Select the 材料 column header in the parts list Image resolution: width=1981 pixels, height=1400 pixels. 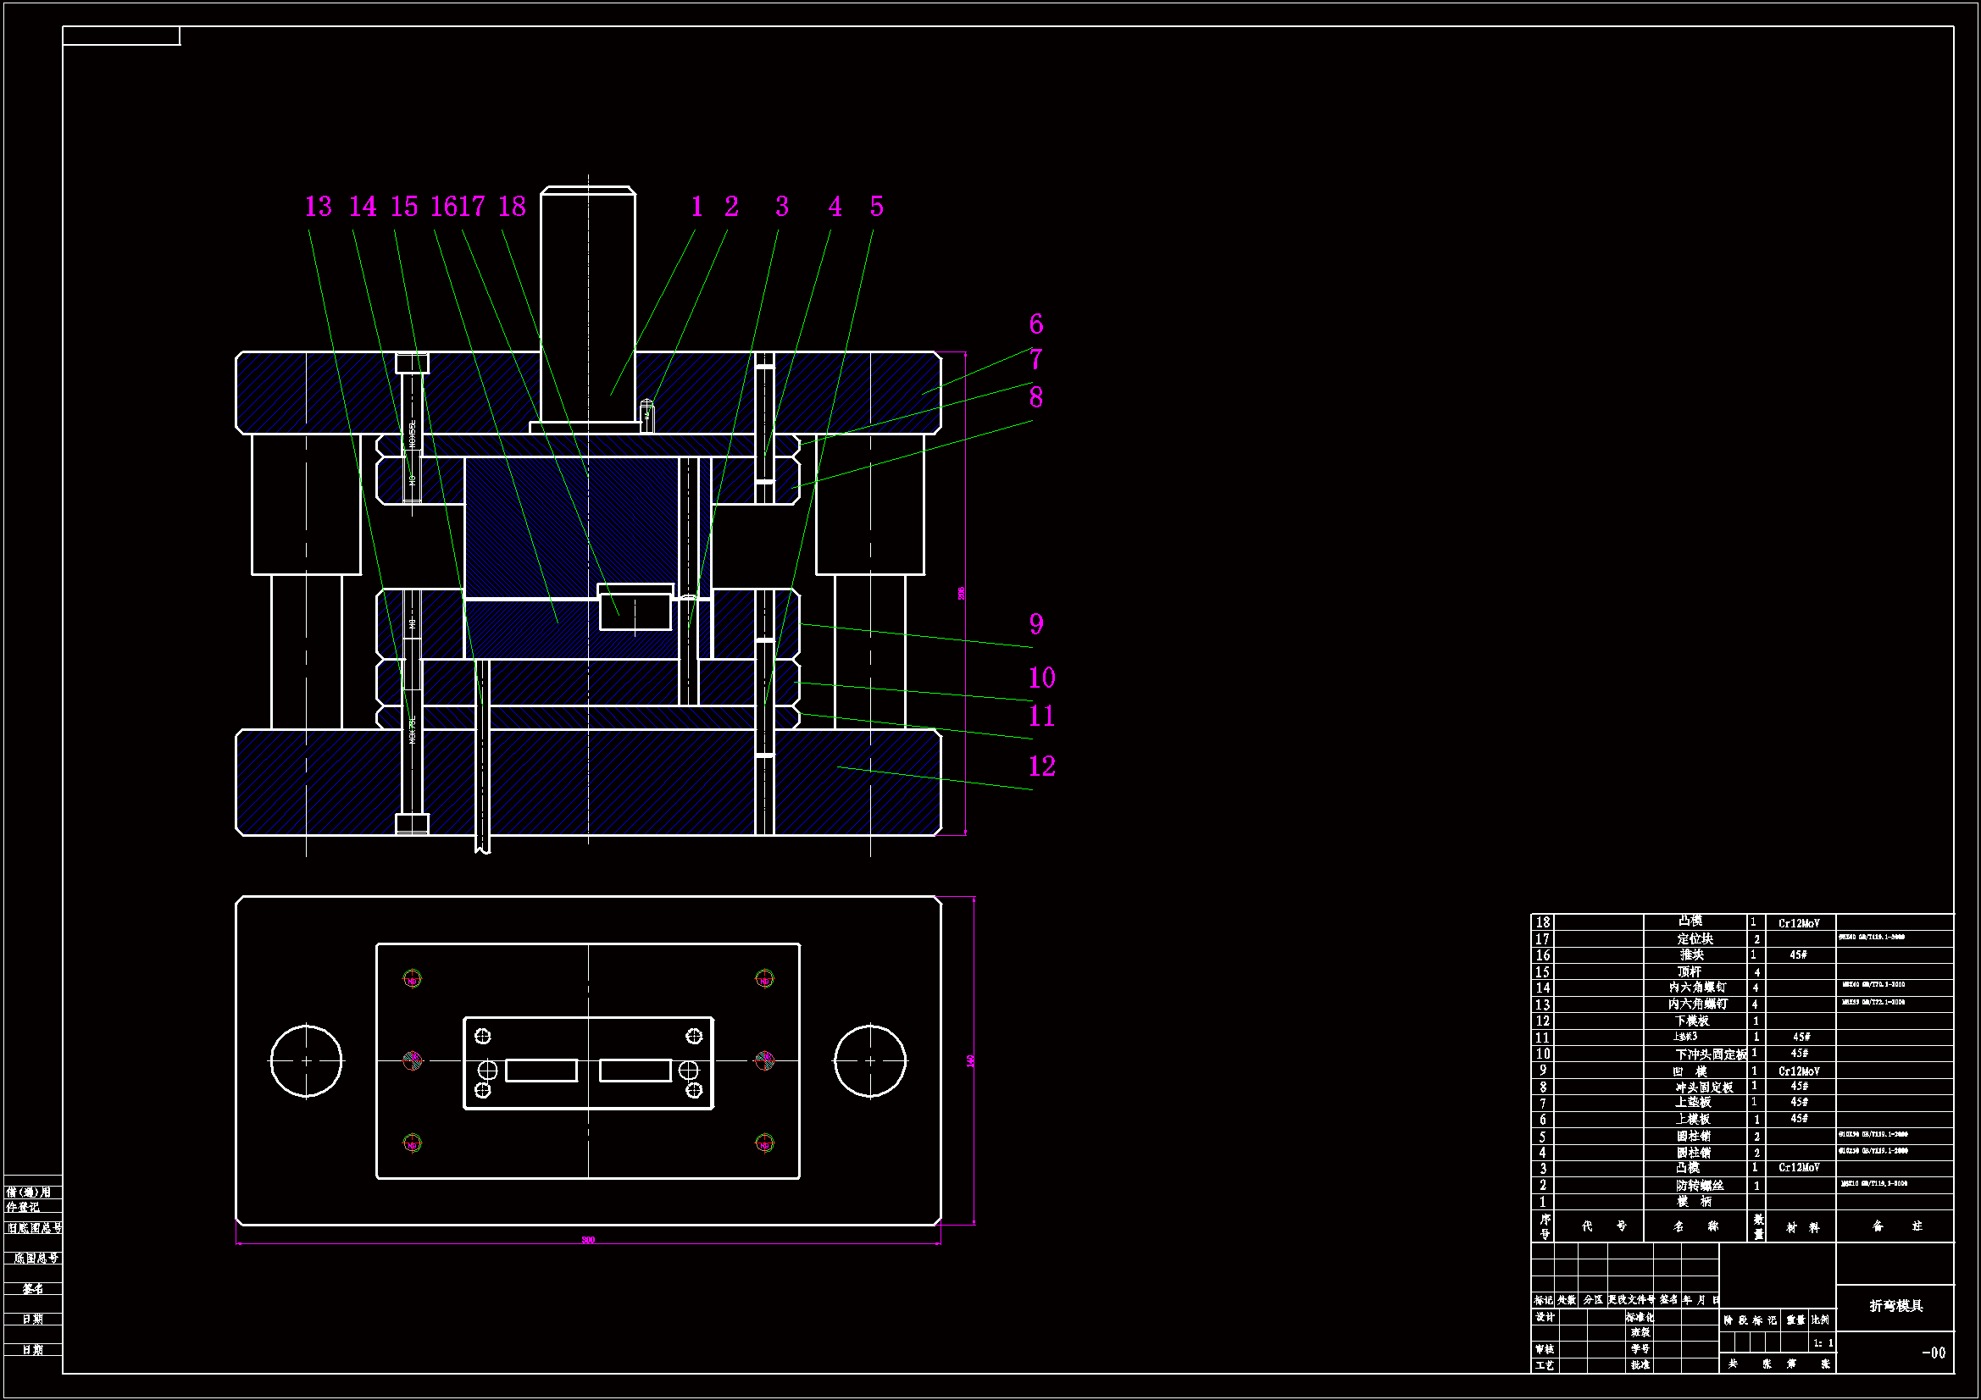pos(1802,1226)
